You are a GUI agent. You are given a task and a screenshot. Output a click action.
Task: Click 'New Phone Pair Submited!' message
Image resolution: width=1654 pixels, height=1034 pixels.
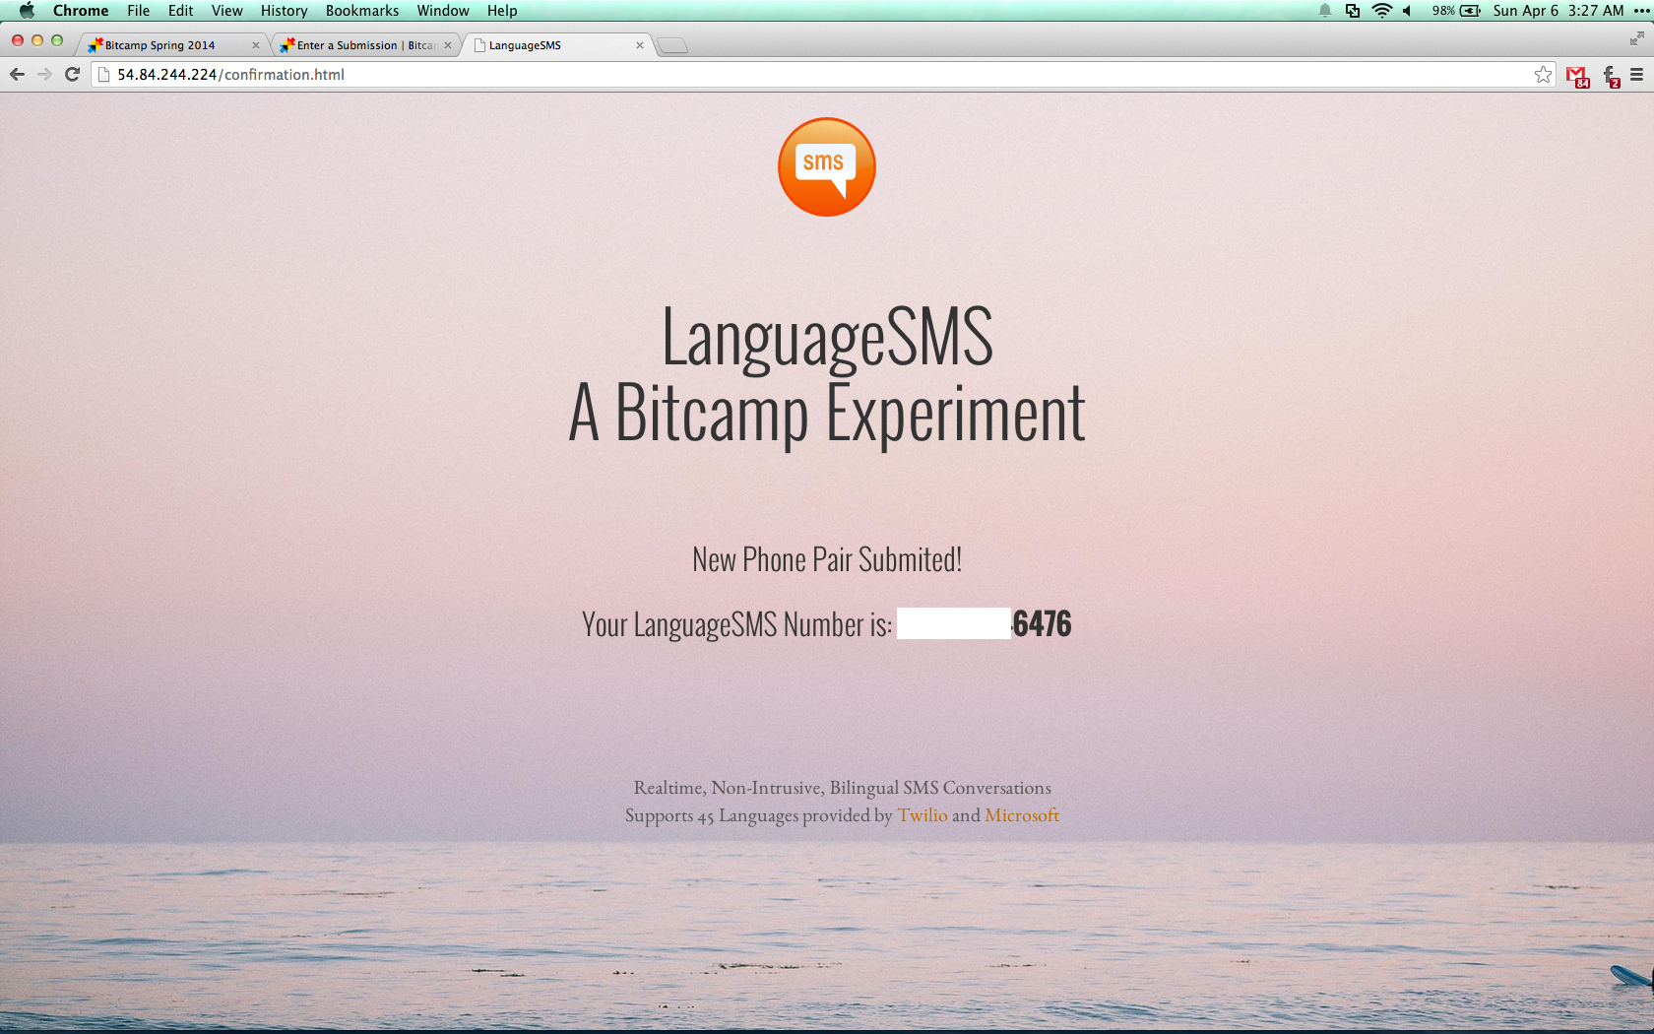[827, 559]
